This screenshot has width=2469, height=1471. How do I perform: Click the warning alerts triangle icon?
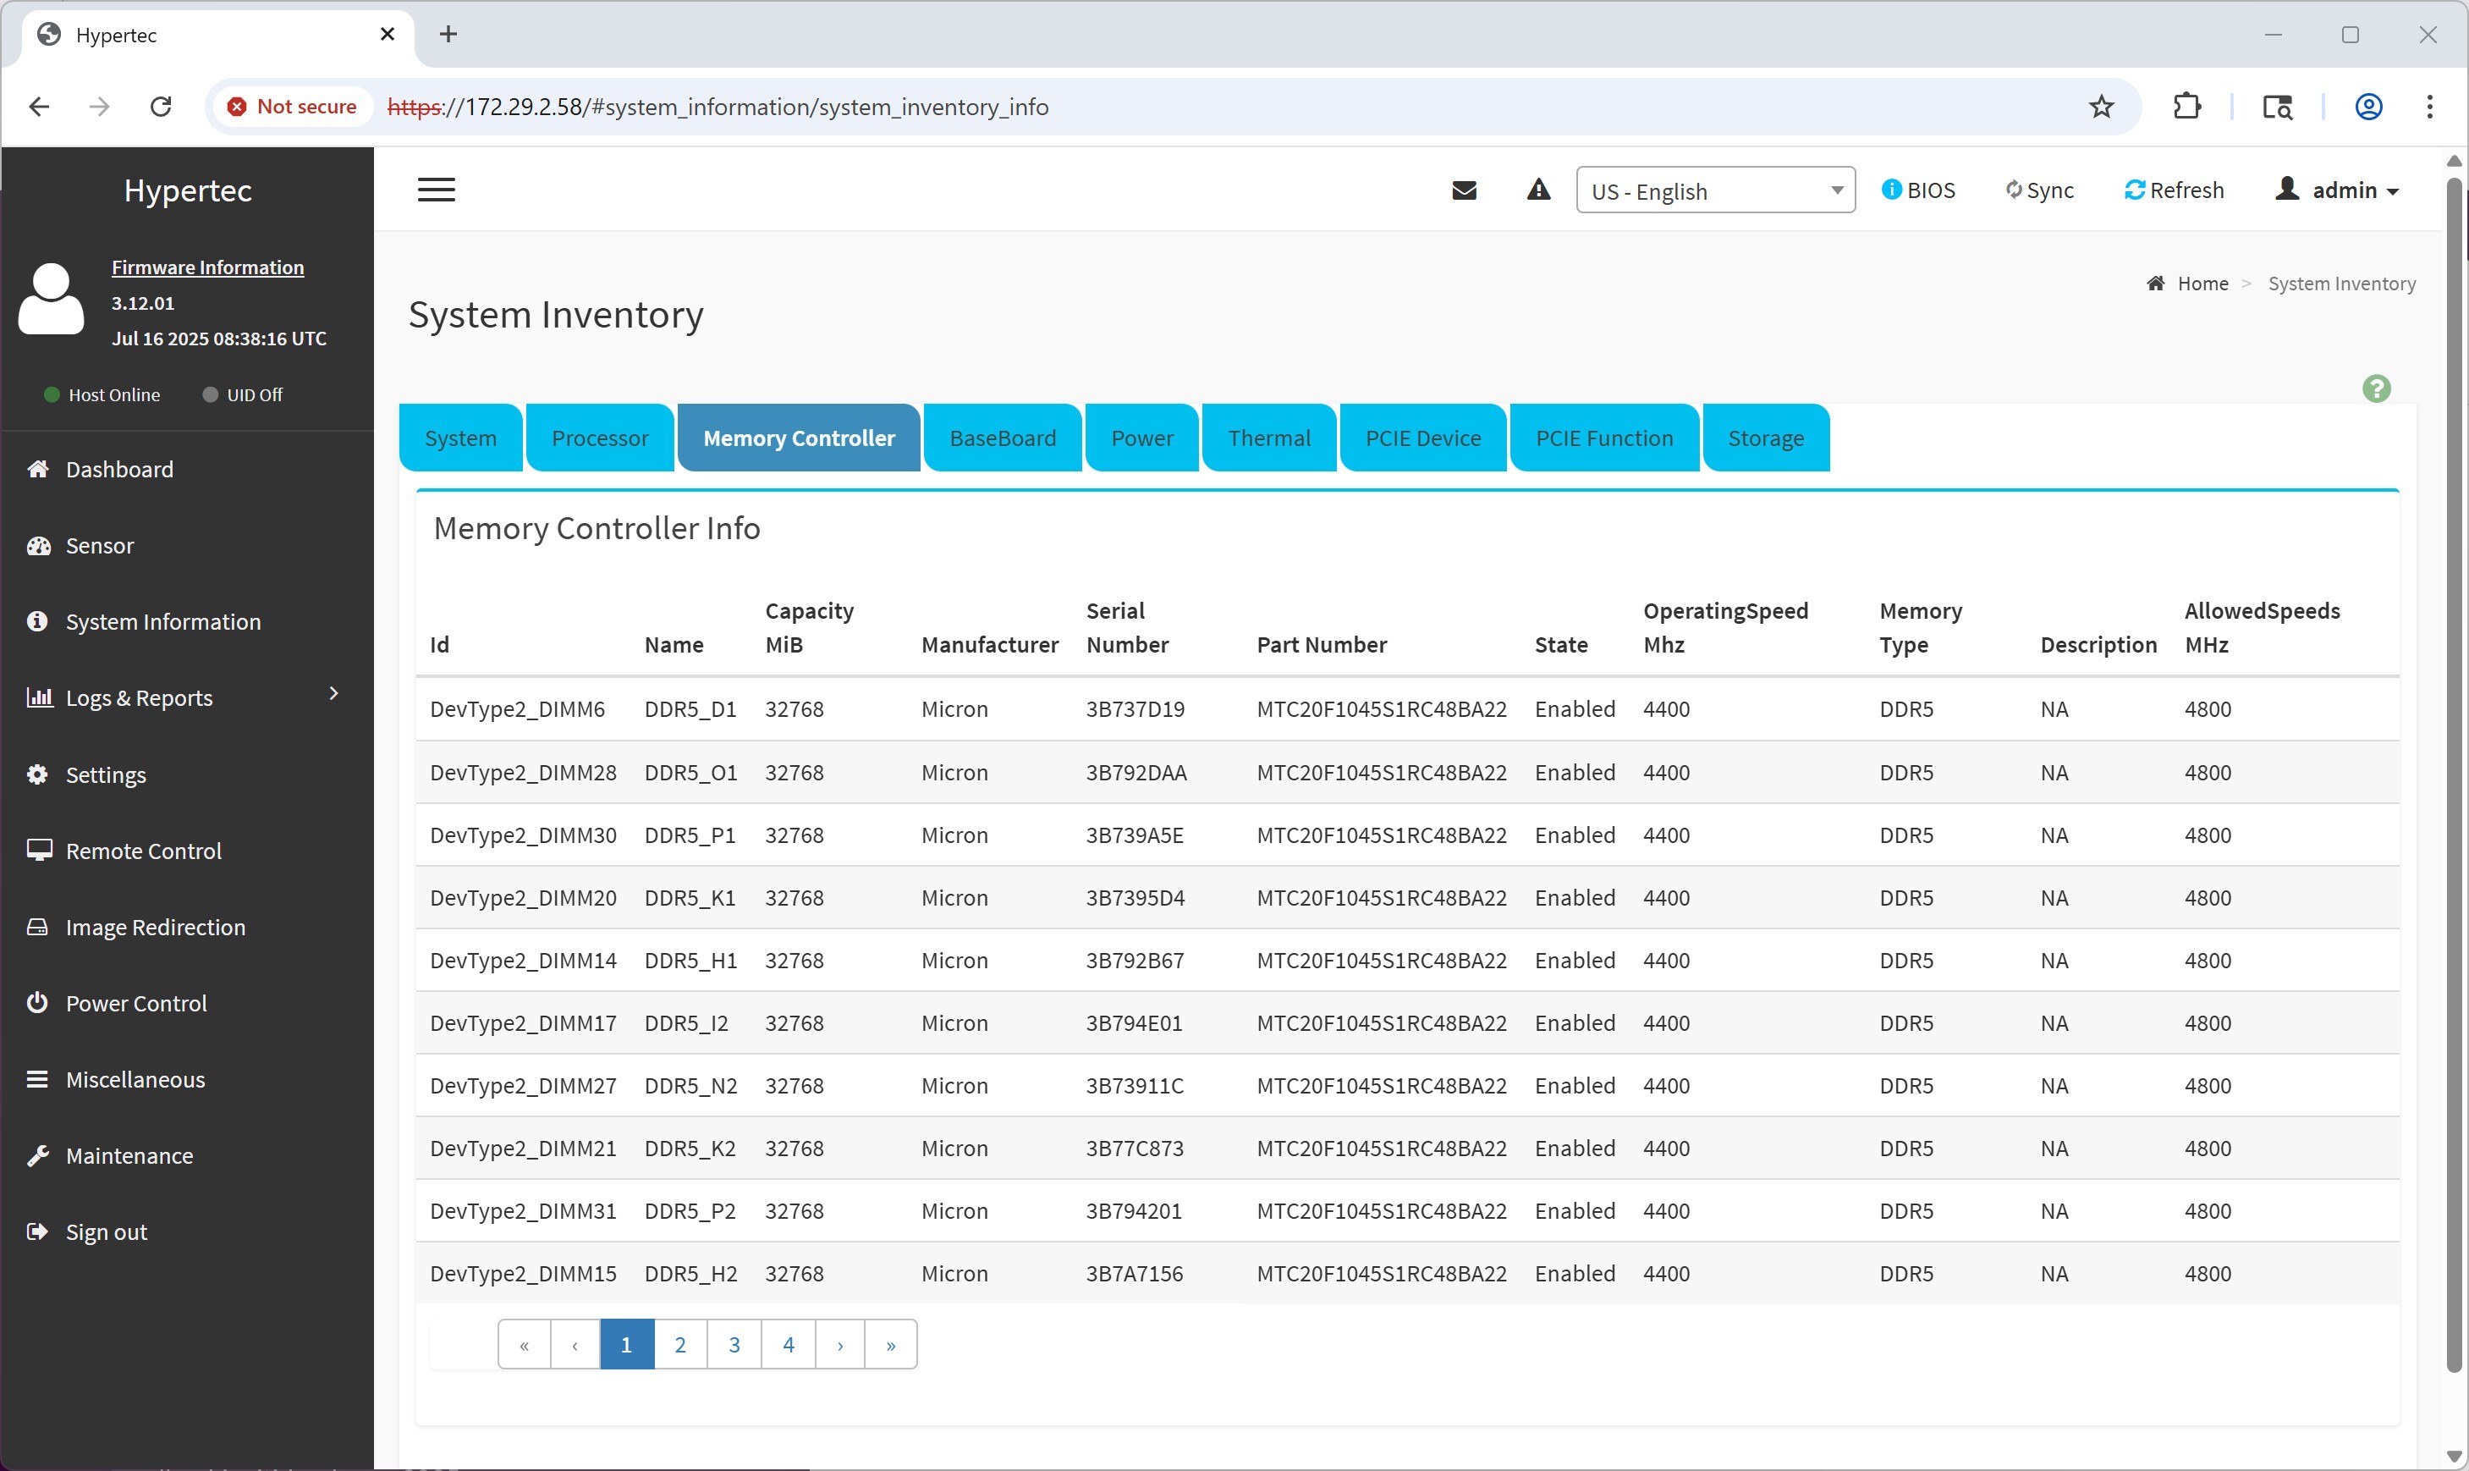coord(1537,190)
